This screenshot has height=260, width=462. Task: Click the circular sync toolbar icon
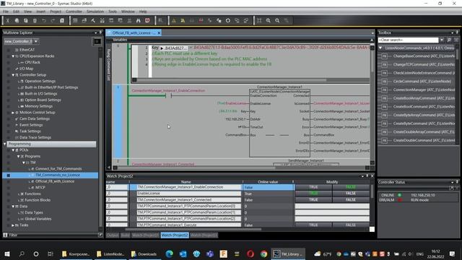coord(228,21)
